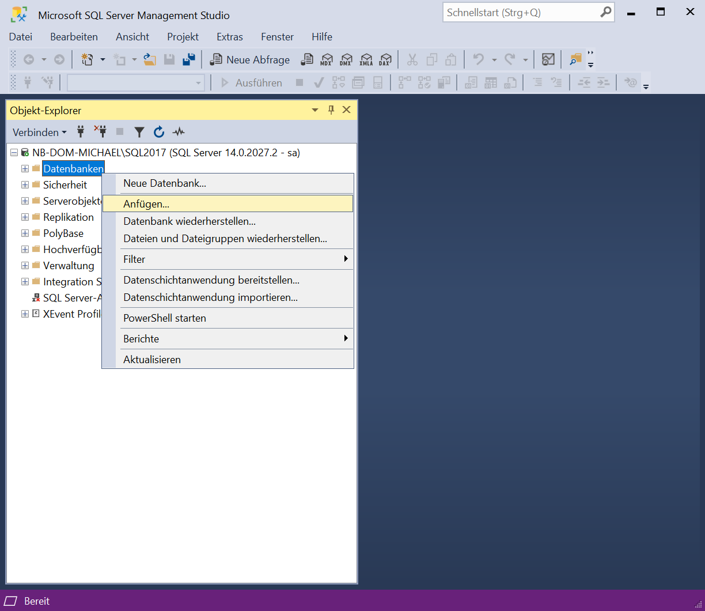
Task: Select the server node NB-DOM-MICHAEL\SQL2017
Action: [166, 153]
